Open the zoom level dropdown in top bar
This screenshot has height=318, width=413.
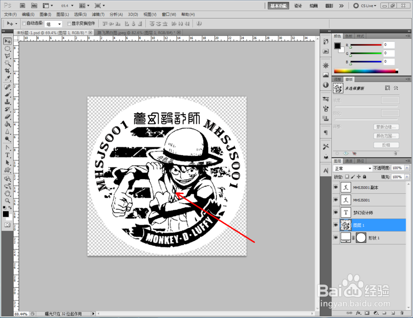[x=72, y=5]
